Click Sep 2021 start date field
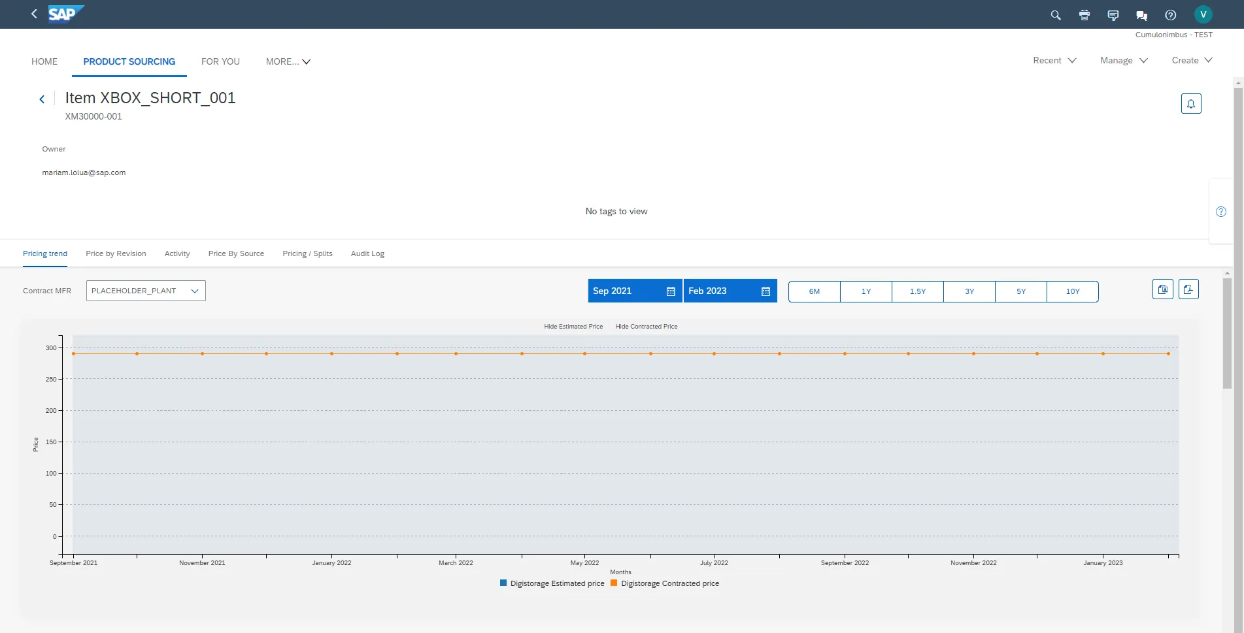 [635, 291]
